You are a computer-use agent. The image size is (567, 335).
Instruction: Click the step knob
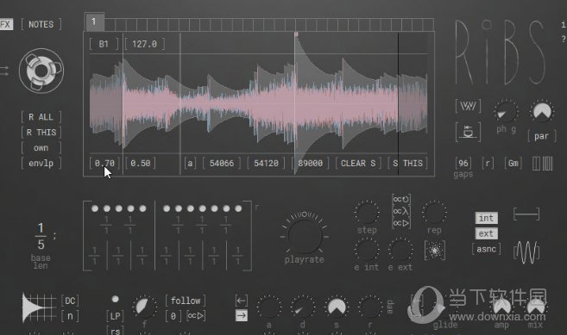coord(367,213)
